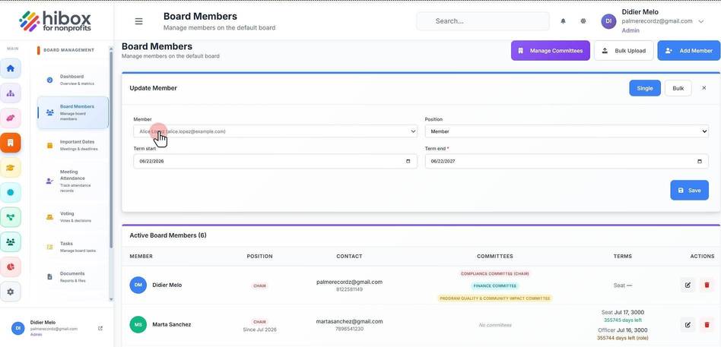Screen dimensions: 721x347
Task: Open the notifications bell
Action: coord(563,21)
